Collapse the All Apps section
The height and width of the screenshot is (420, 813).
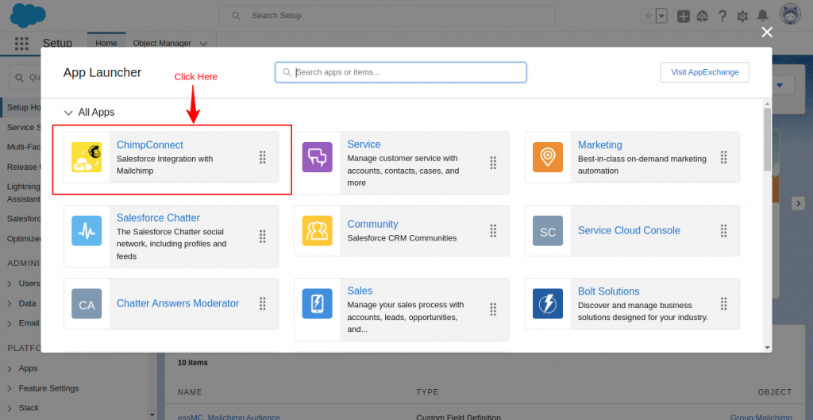click(68, 113)
